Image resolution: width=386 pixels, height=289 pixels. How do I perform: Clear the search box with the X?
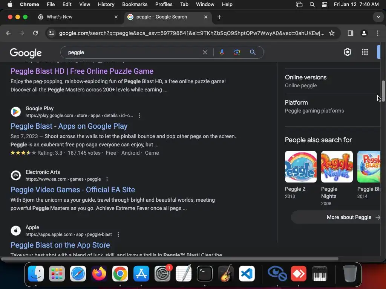(205, 52)
